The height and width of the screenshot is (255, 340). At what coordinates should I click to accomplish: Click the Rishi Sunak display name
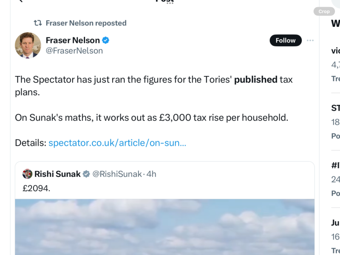point(57,174)
